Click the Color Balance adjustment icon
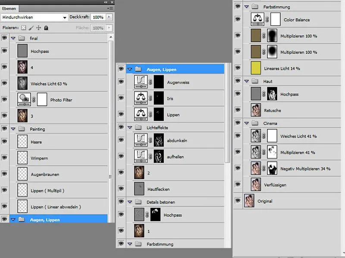 coord(257,19)
